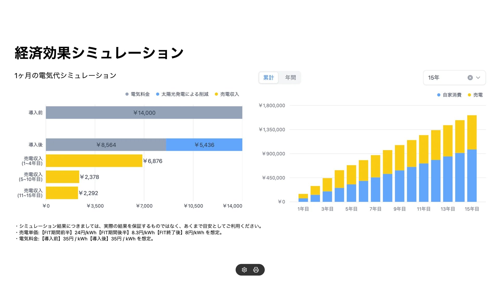The height and width of the screenshot is (281, 500).
Task: Clear the 15年 selection with x icon
Action: click(x=470, y=78)
